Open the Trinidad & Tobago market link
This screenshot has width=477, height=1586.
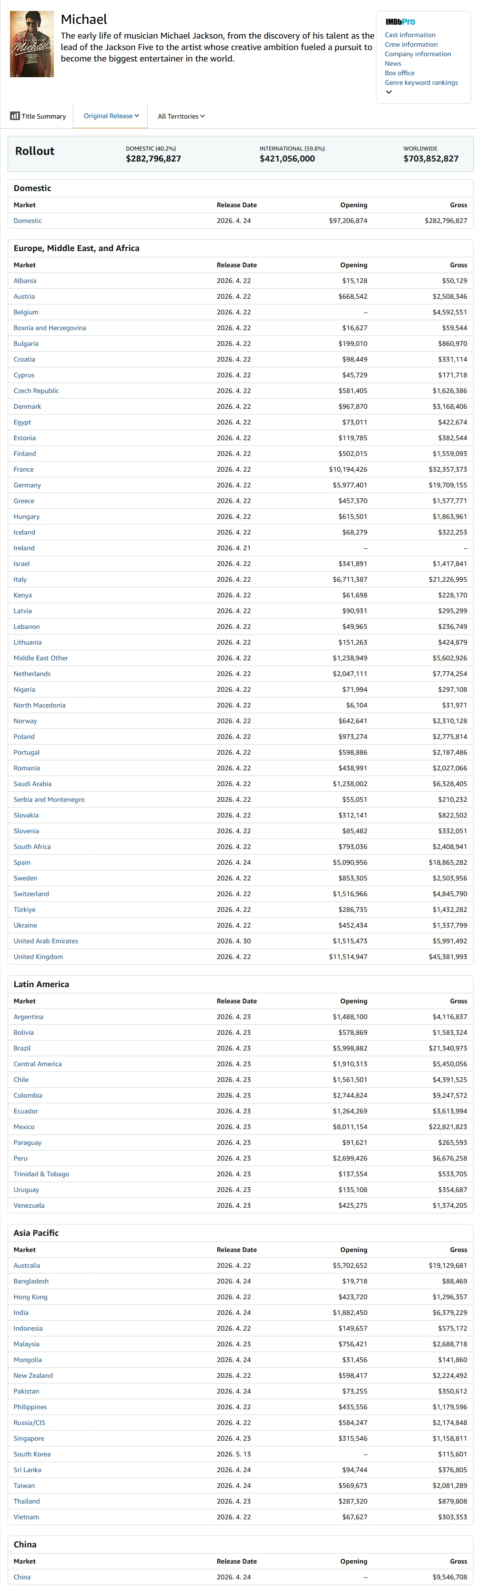[41, 1174]
